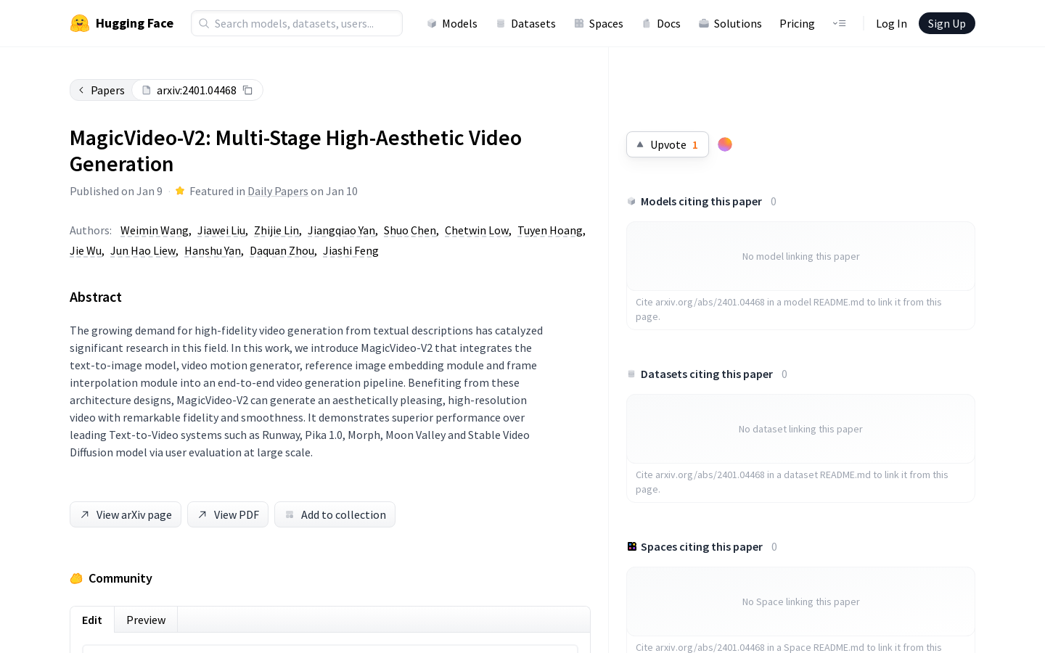
Task: Open the Solutions menu item
Action: pos(730,23)
